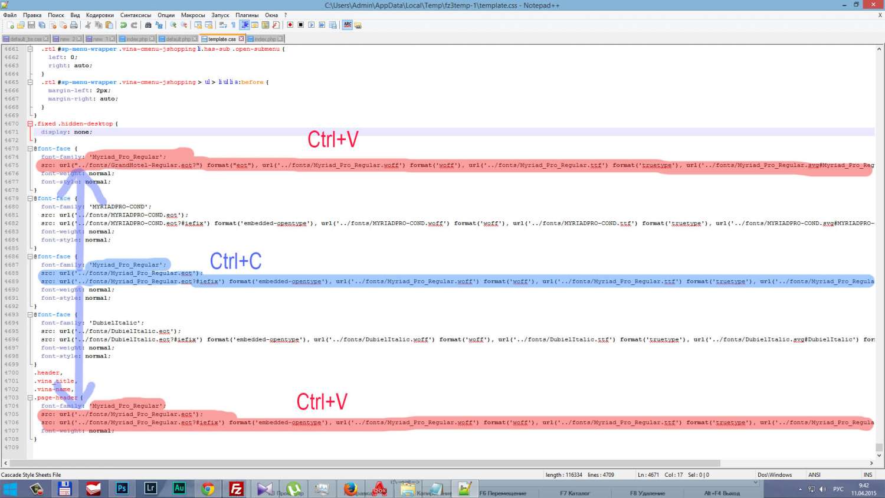Click the Cut scissors icon

coord(88,25)
